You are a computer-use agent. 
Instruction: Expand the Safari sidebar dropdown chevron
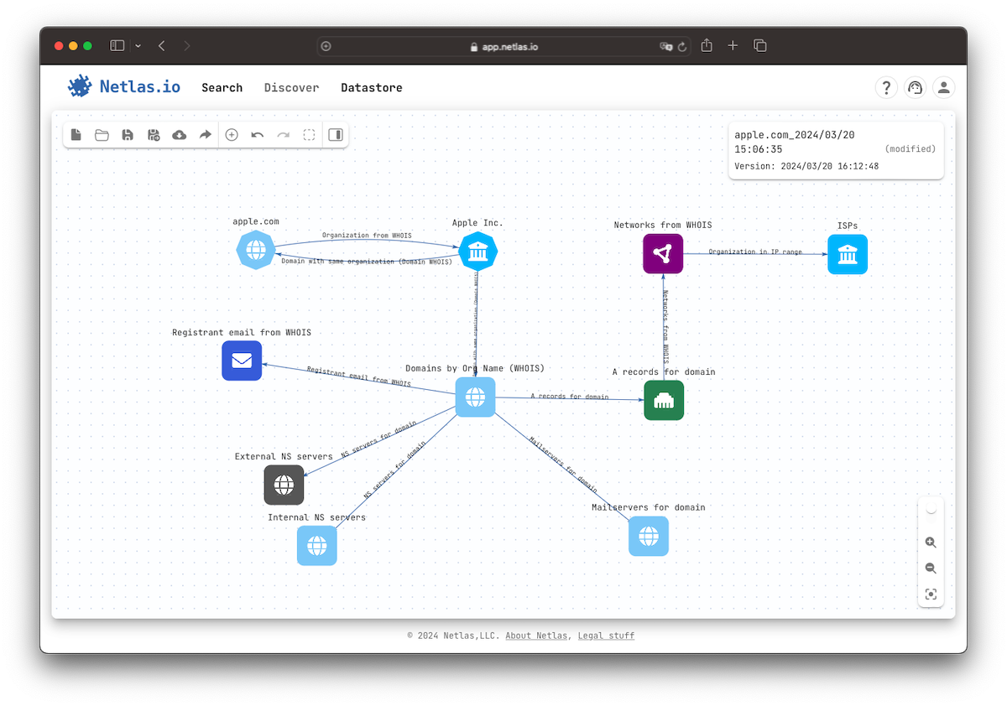coord(138,46)
